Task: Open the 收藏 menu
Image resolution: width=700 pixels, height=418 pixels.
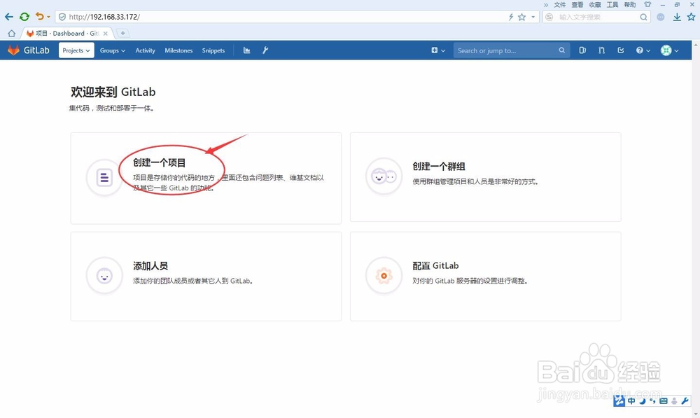Action: tap(594, 4)
